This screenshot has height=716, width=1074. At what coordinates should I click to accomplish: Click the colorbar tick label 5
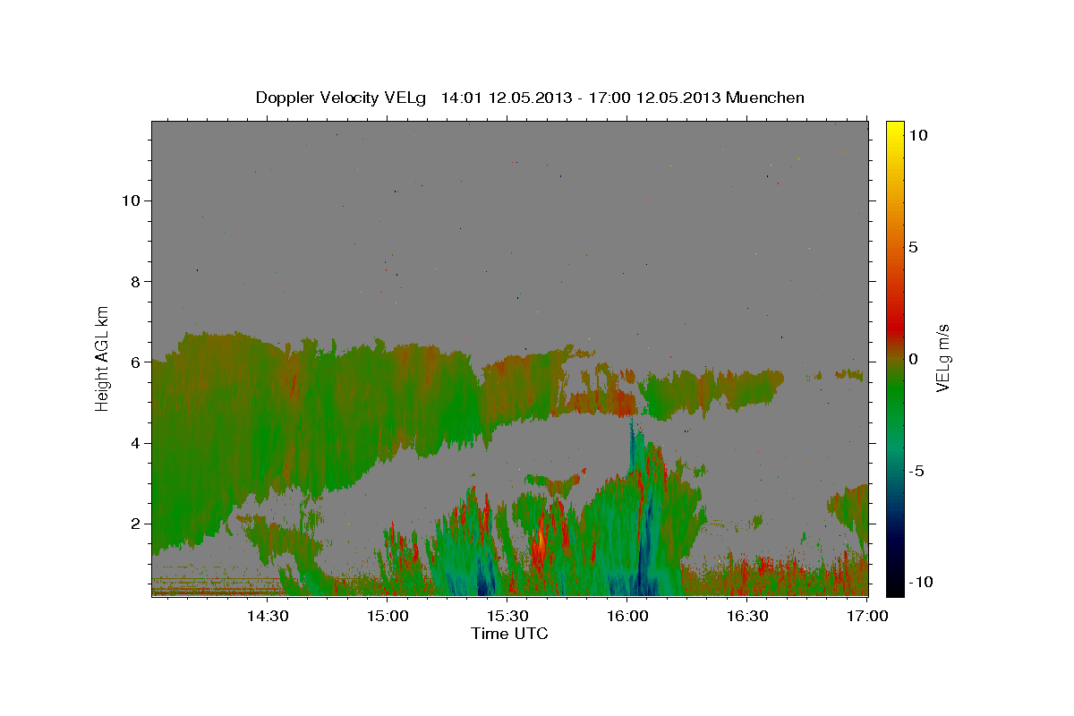click(913, 247)
